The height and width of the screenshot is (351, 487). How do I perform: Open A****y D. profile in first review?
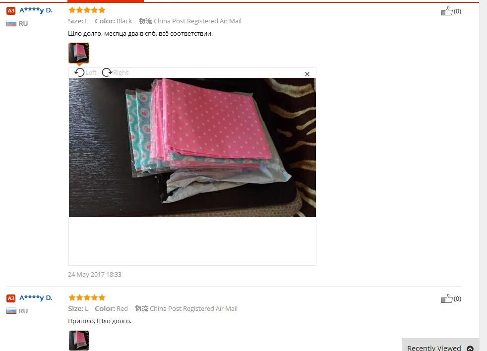[x=36, y=10]
